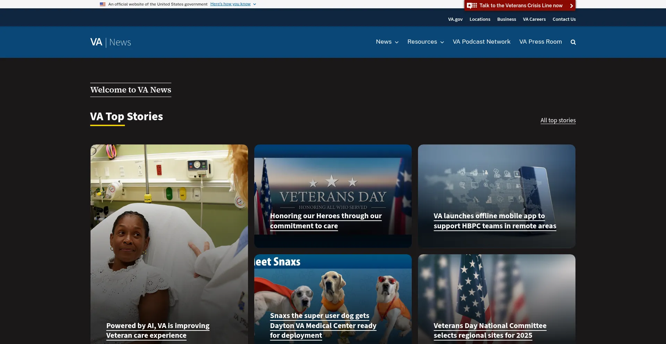
Task: Open VA Podcast Network page
Action: click(x=481, y=42)
